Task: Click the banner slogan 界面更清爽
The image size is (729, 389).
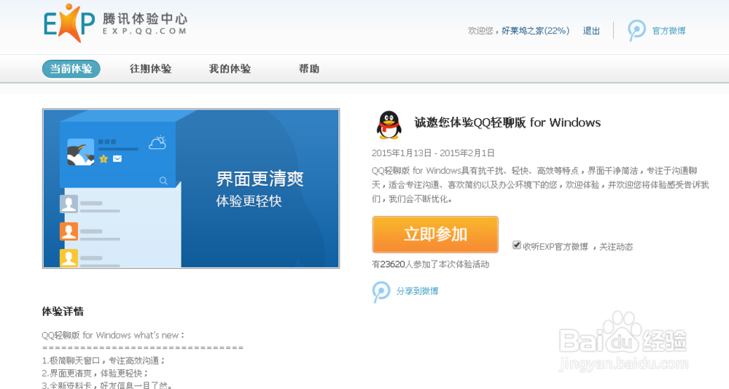Action: tap(260, 179)
